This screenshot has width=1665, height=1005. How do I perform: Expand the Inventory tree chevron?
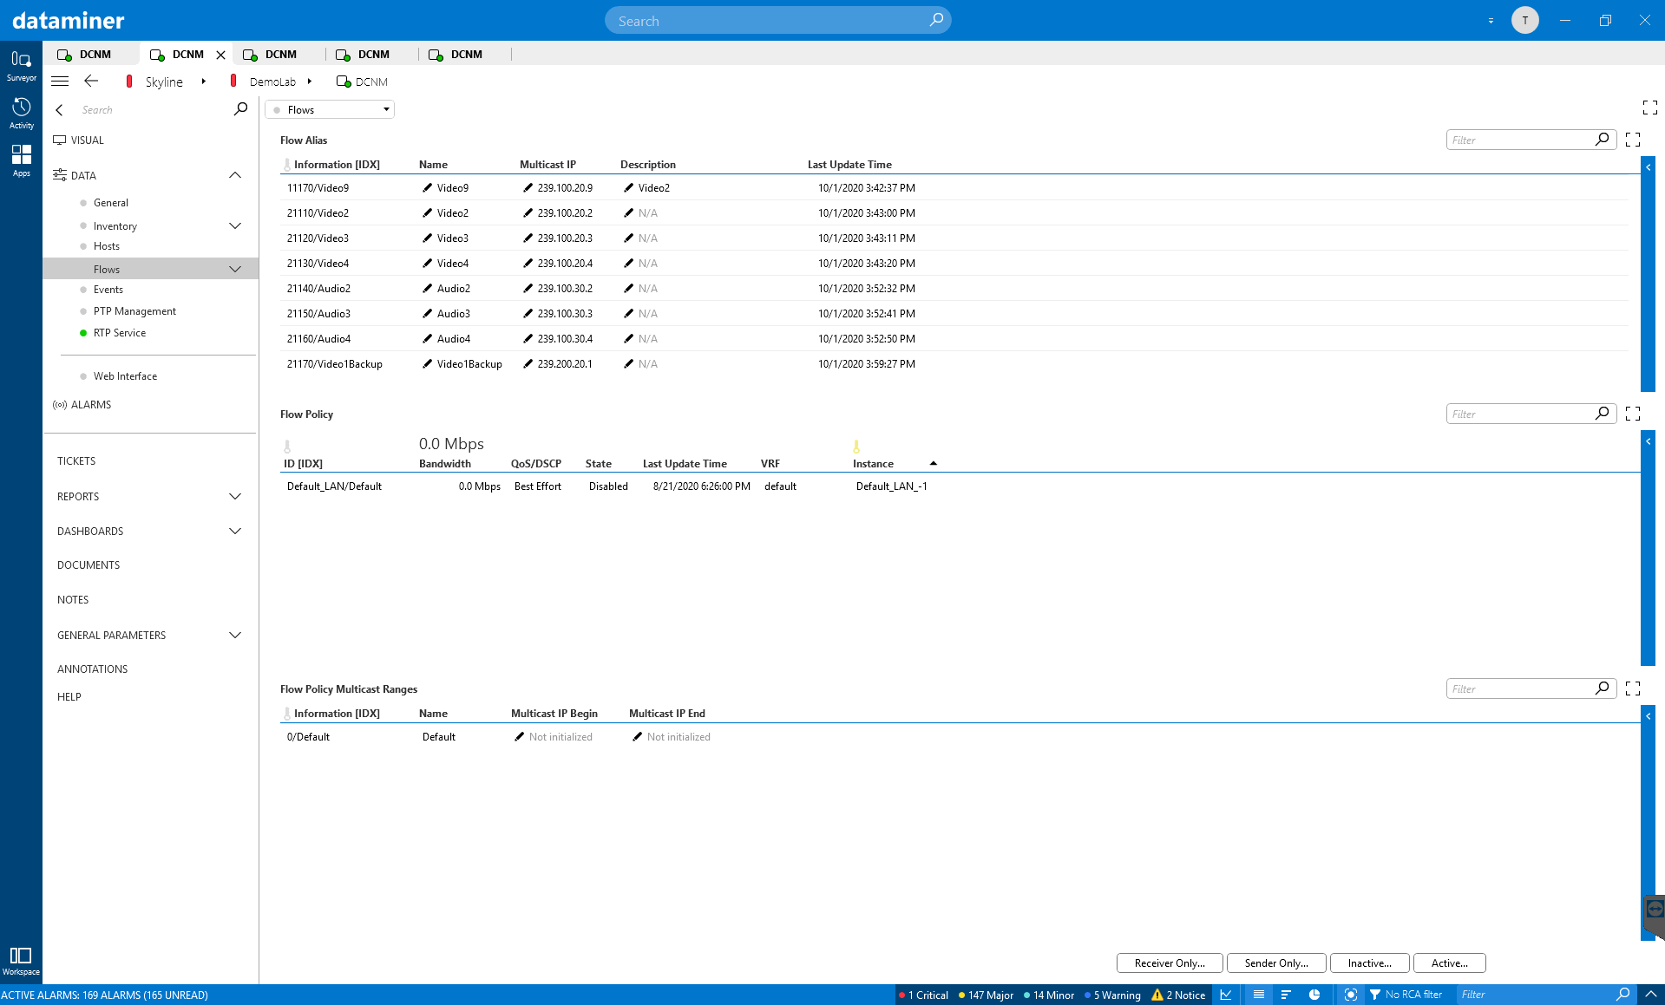tap(235, 225)
